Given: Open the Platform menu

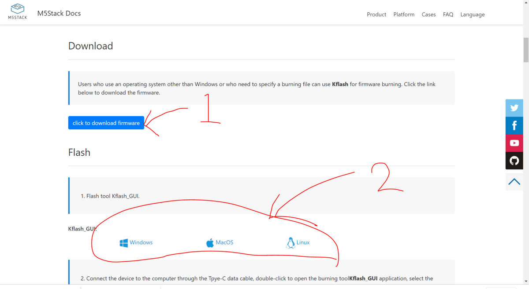Looking at the screenshot, I should pyautogui.click(x=404, y=15).
